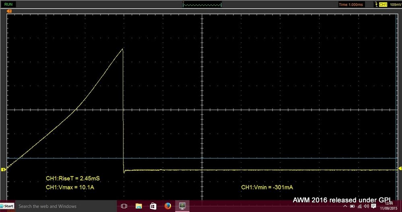Open the Windows Store taskbar icon
Screen dimensions: 402x212
[x=153, y=206]
